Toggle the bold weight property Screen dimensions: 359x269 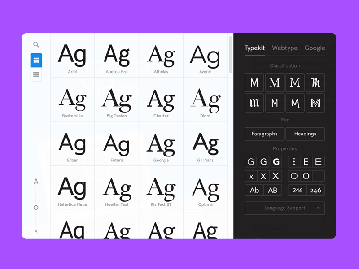pos(276,161)
